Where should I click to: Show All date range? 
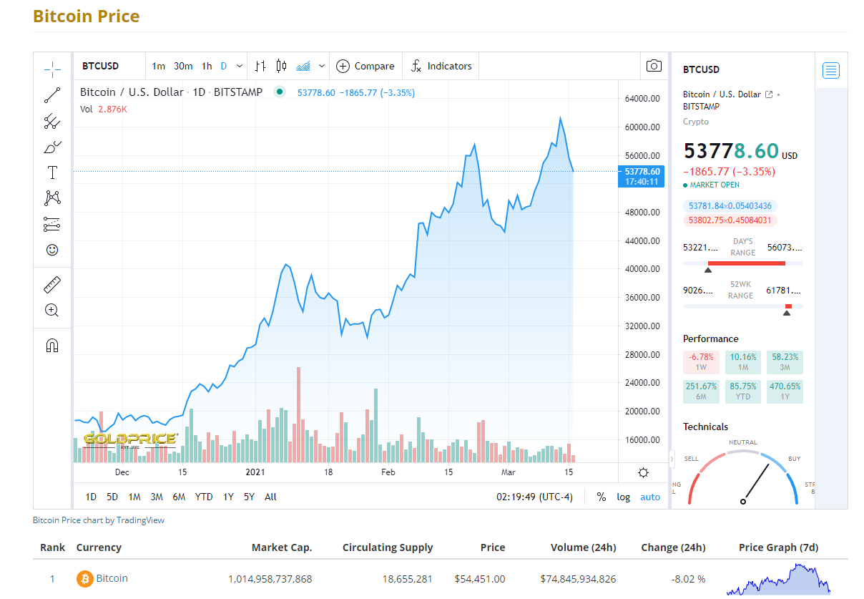point(270,497)
